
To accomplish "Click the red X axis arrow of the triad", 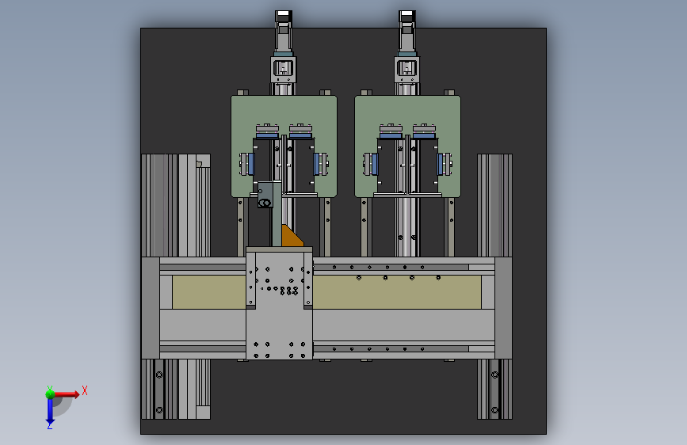I will [x=67, y=394].
